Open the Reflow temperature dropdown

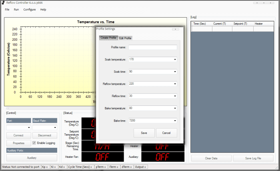tap(175, 84)
